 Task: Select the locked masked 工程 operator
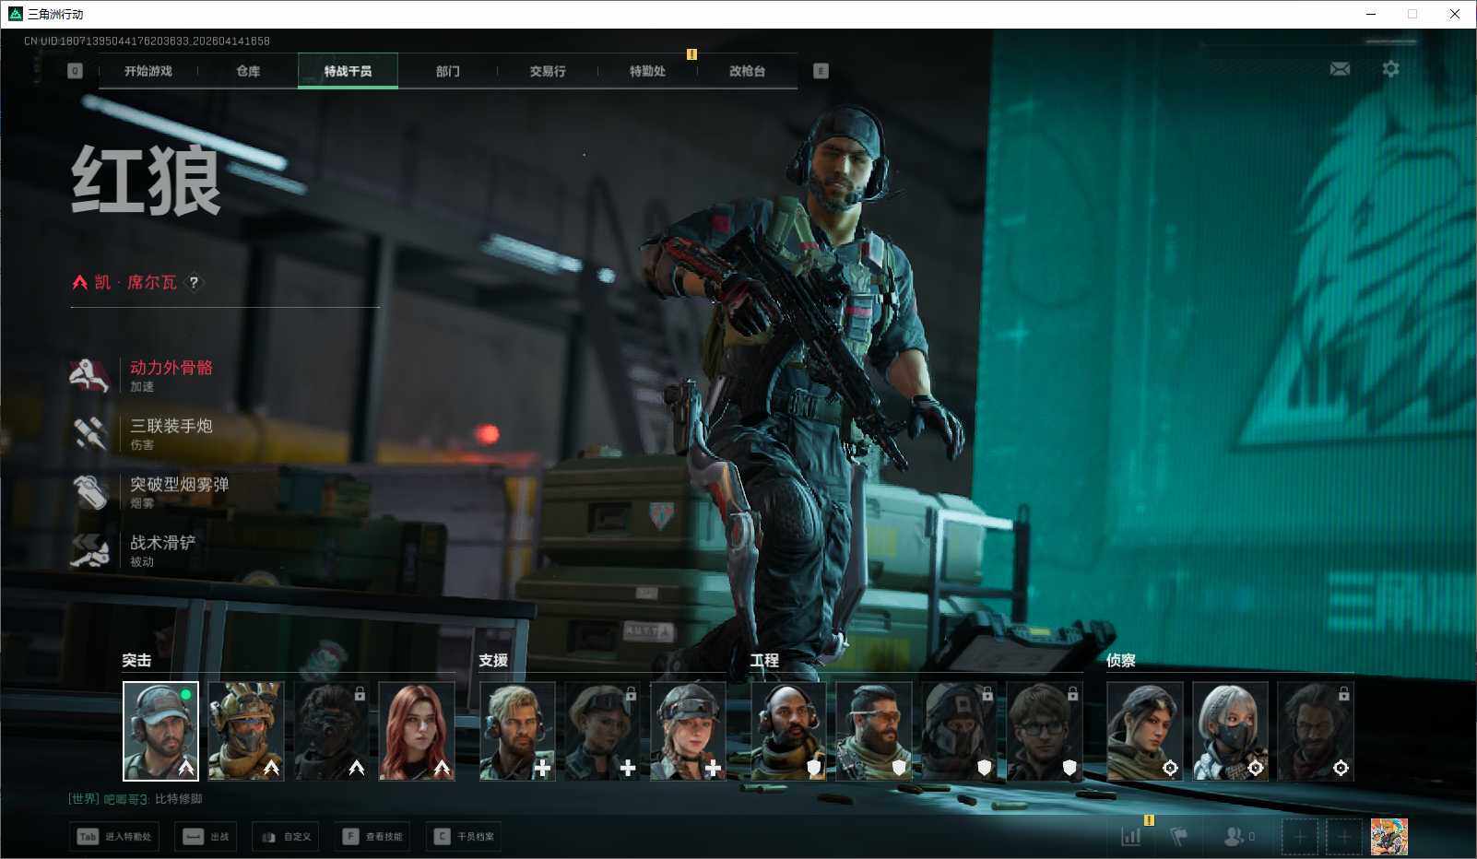click(x=960, y=731)
